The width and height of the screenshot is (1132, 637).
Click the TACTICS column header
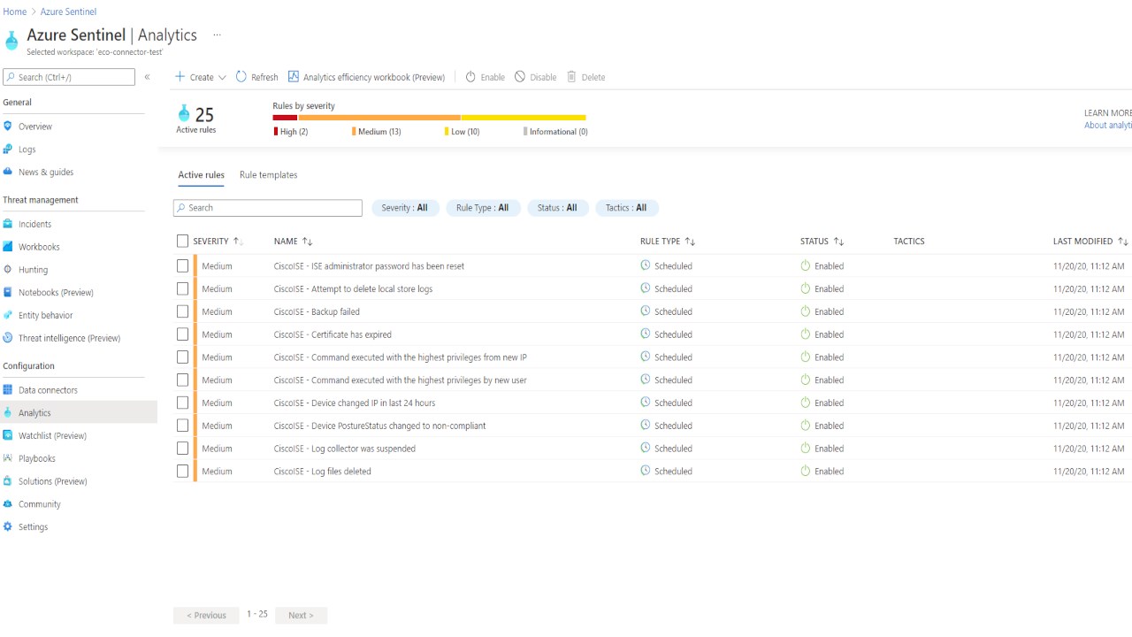[x=909, y=242]
